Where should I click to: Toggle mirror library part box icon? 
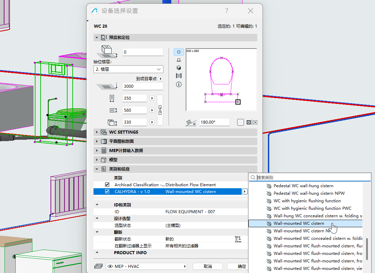click(x=249, y=122)
